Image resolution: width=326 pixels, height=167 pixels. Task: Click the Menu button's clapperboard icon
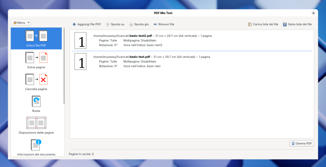click(x=15, y=23)
